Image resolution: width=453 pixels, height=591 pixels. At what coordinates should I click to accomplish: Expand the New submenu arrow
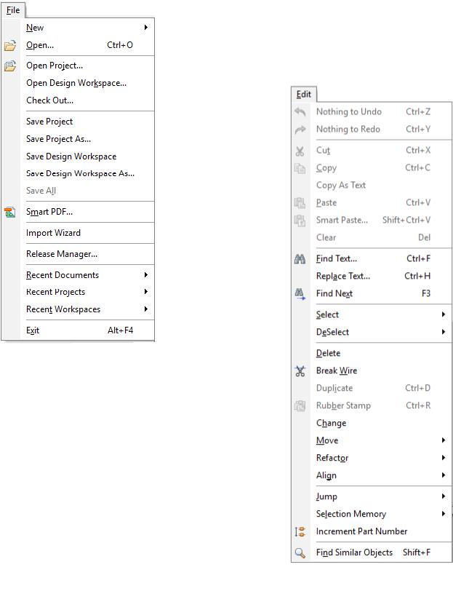(x=145, y=28)
